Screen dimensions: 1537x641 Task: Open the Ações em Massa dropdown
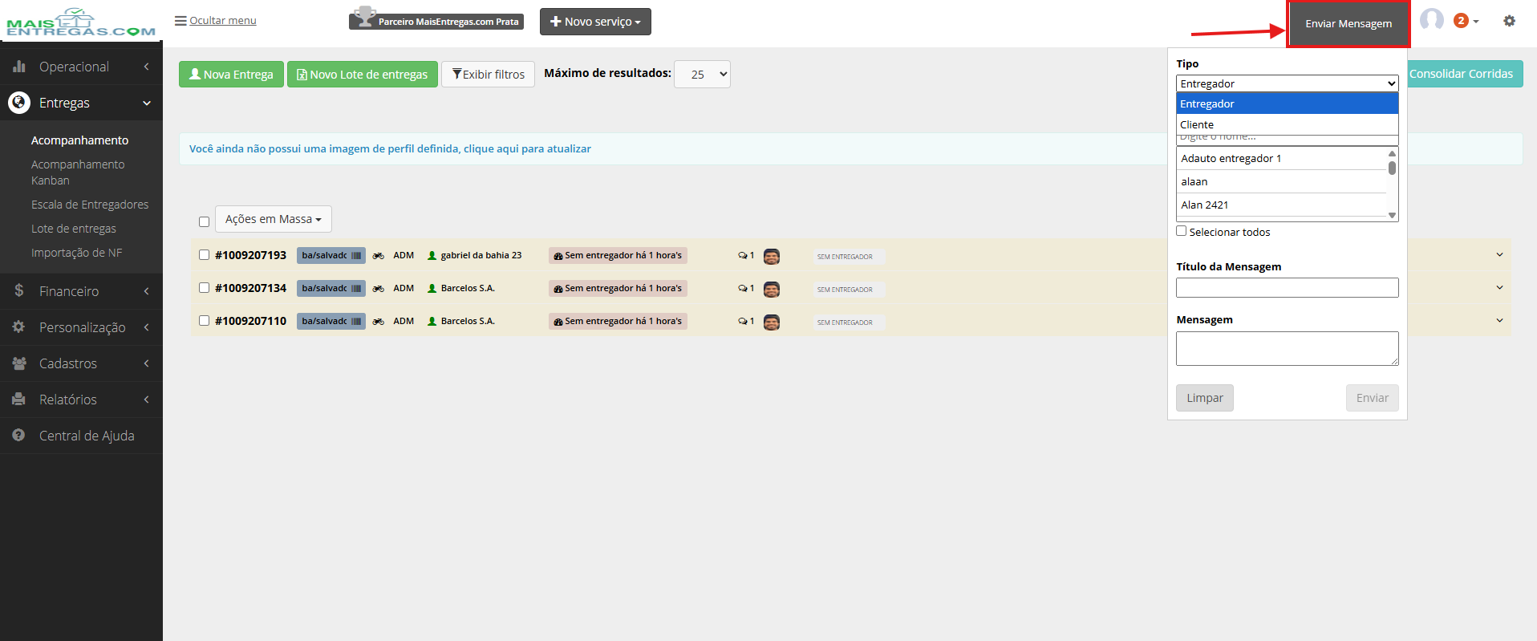point(274,219)
